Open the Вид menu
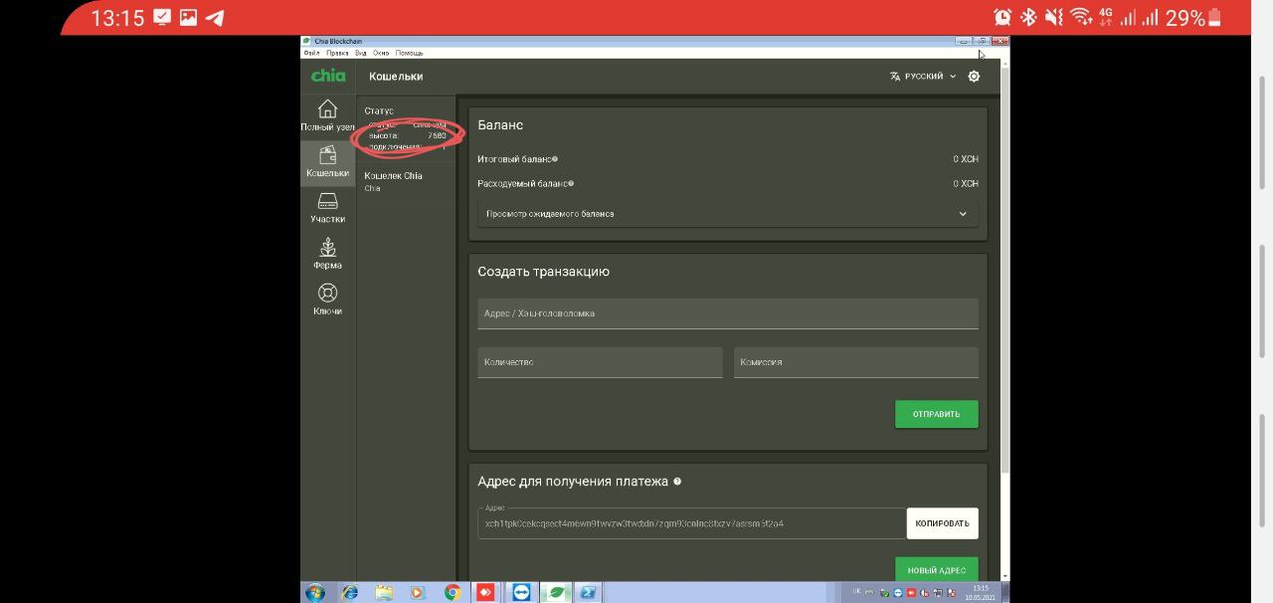The image size is (1273, 603). click(x=361, y=53)
